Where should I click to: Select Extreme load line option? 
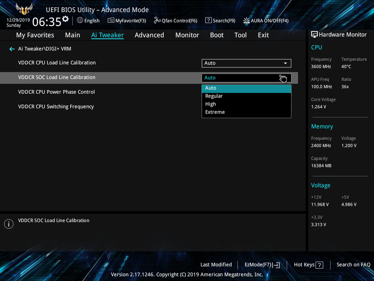[x=247, y=112]
